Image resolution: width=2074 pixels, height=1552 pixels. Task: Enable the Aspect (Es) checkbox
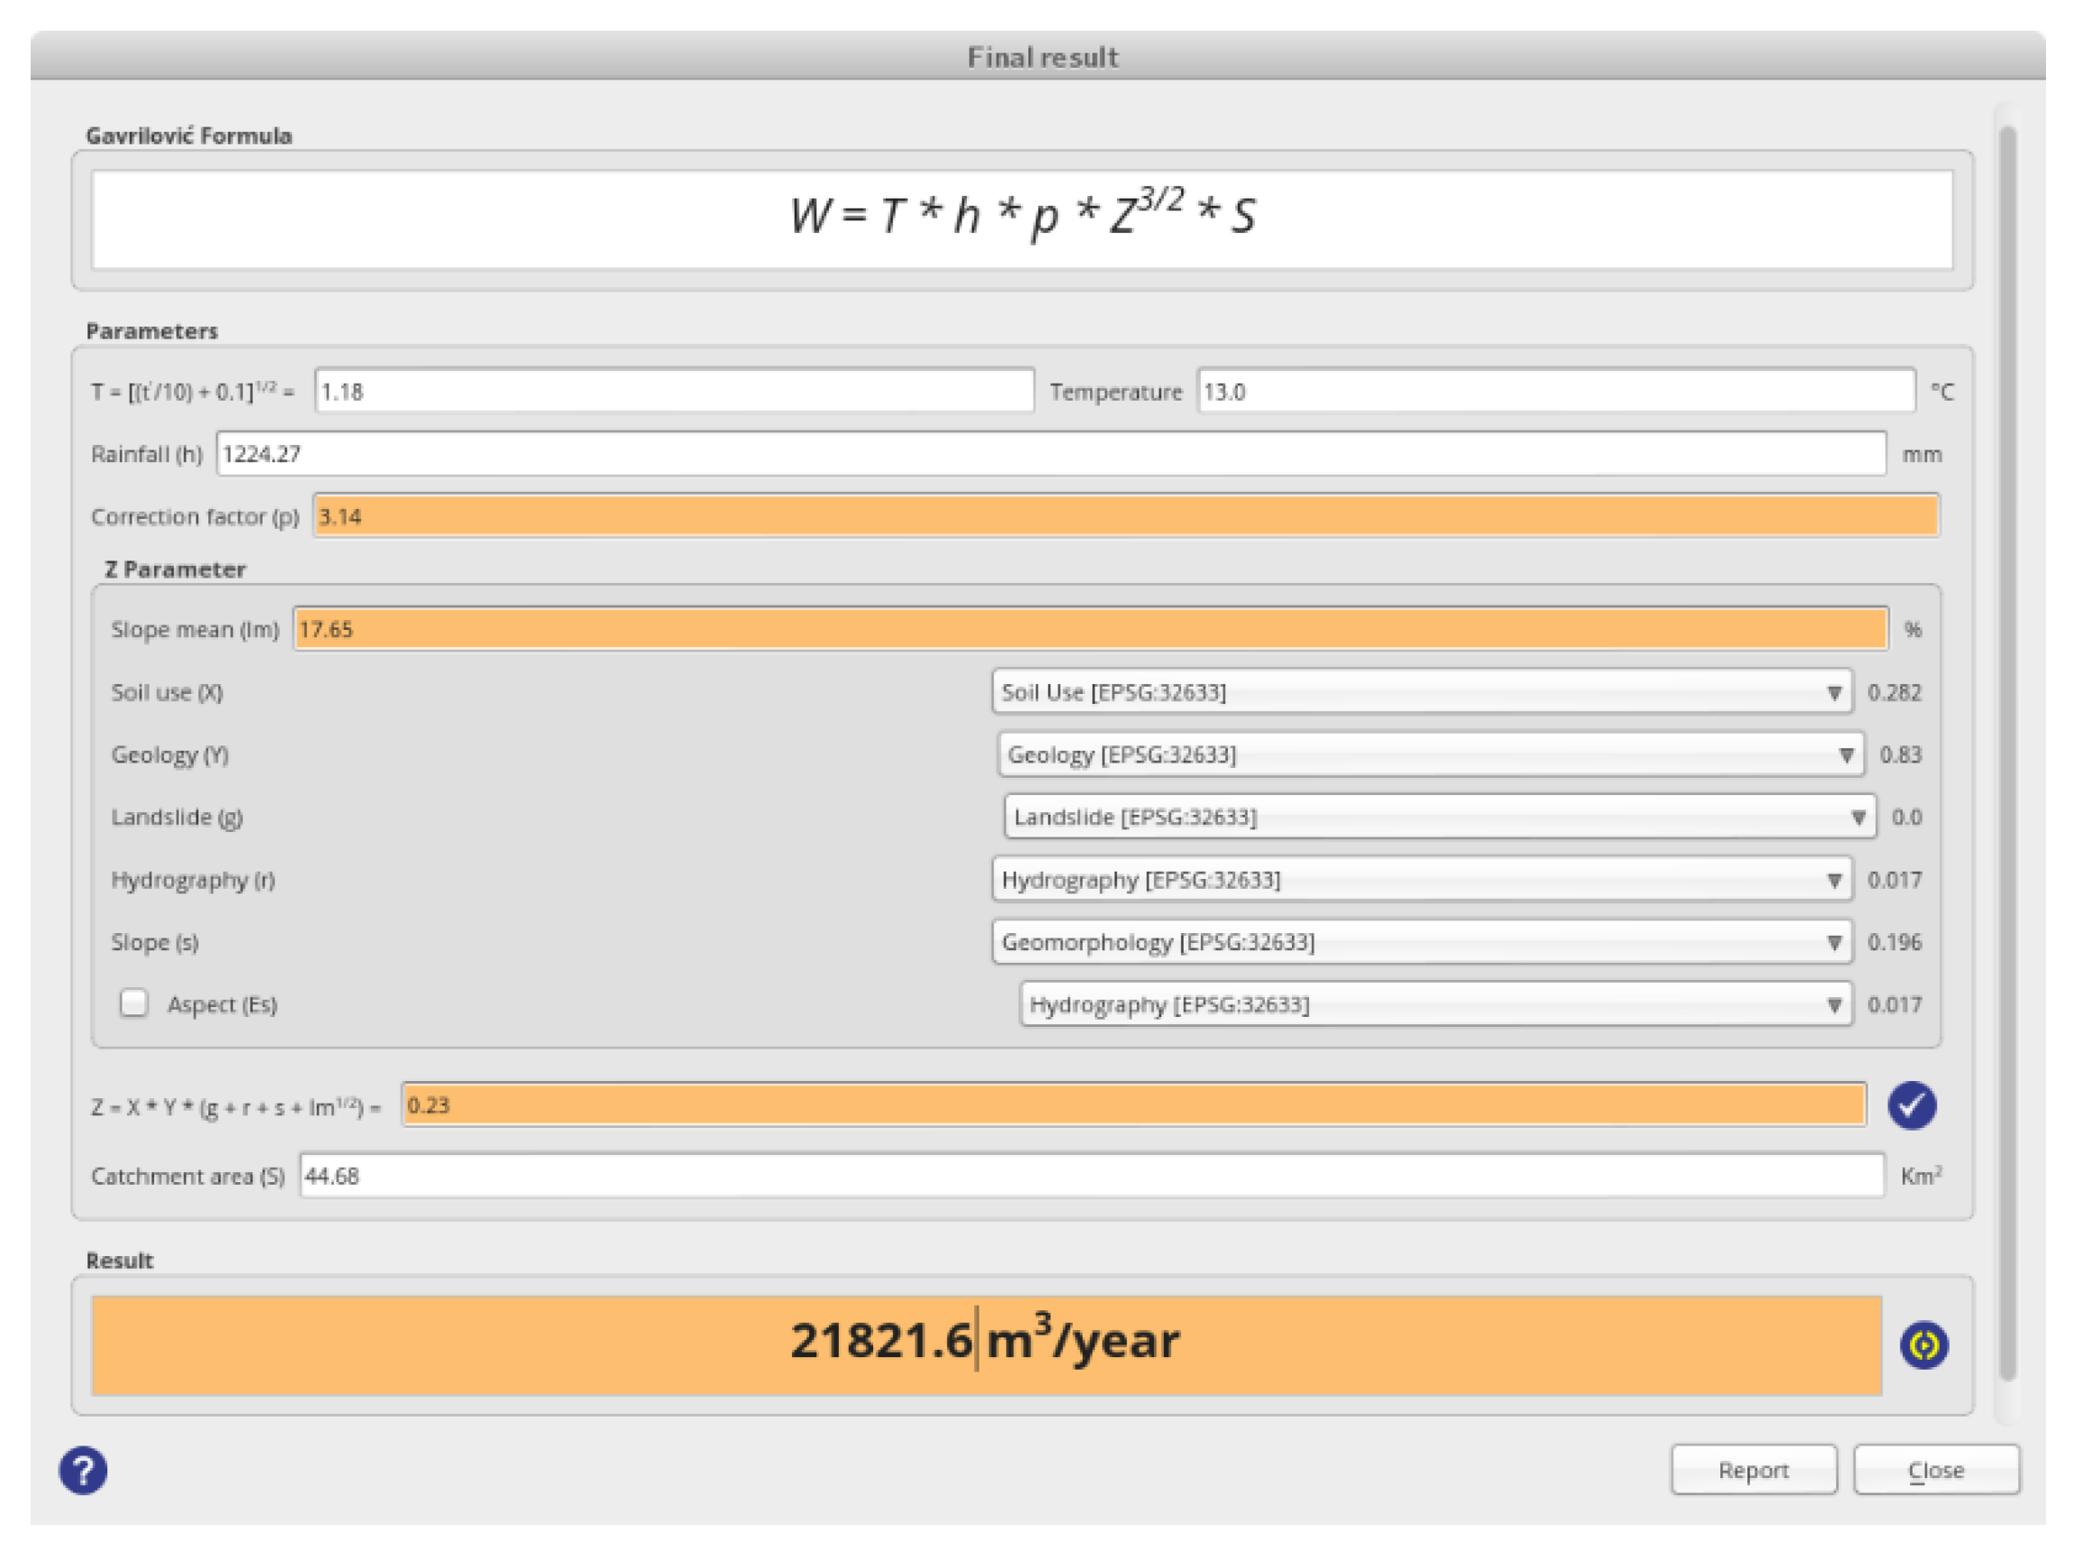134,1003
